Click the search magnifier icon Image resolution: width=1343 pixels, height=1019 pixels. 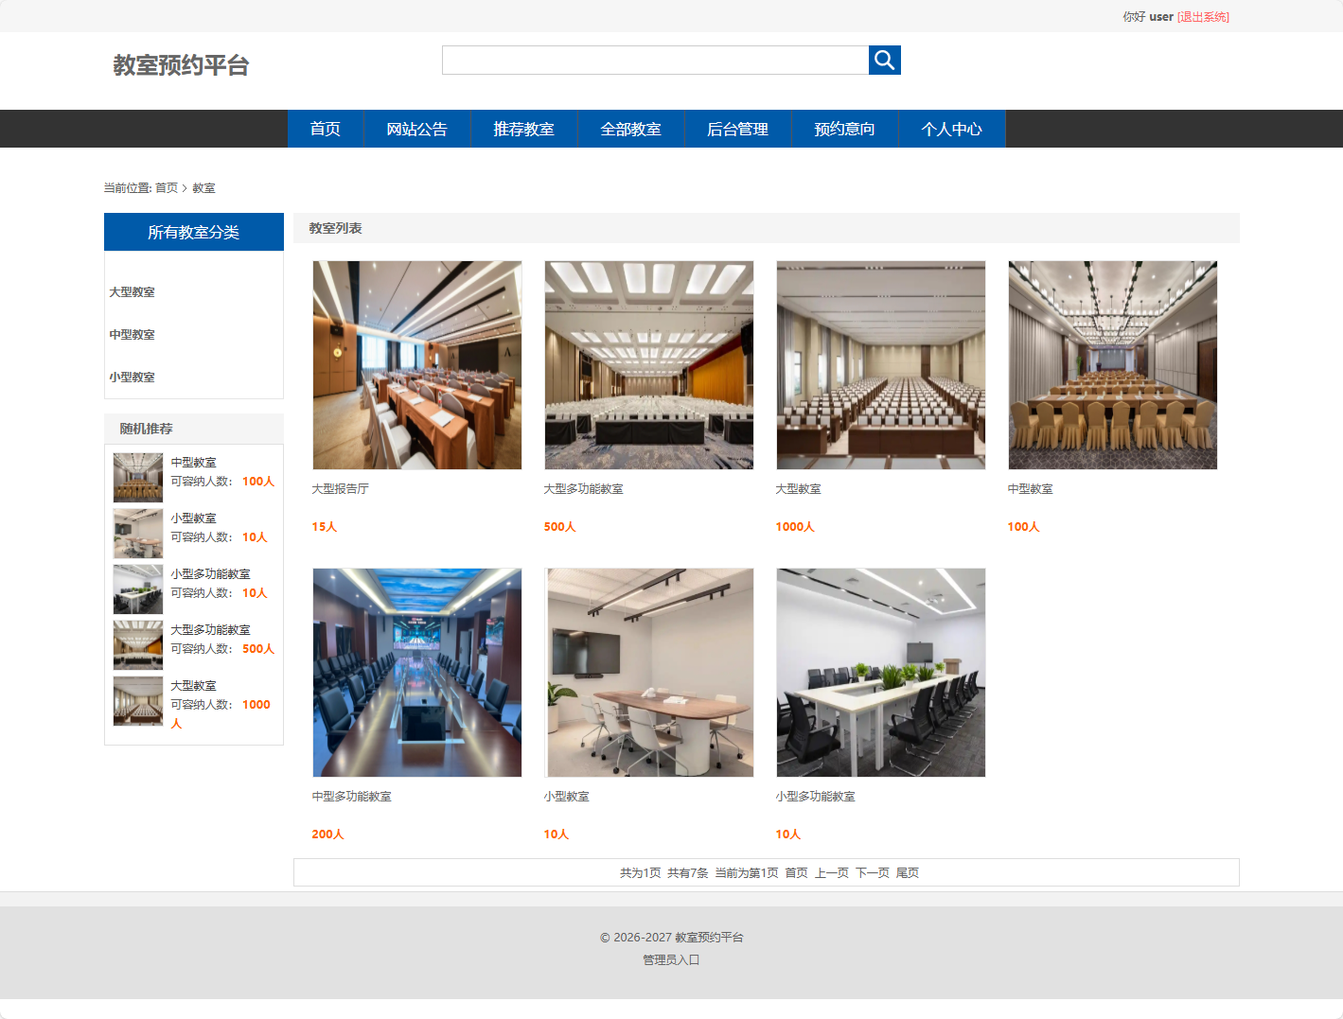(x=884, y=59)
